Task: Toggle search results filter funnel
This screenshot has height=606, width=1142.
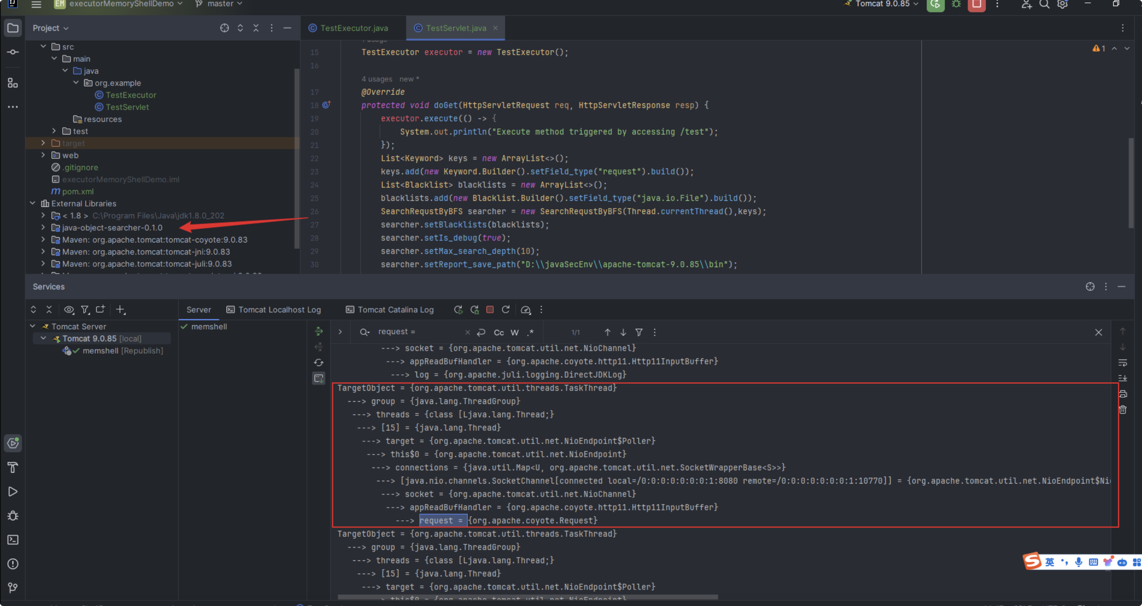Action: click(639, 332)
